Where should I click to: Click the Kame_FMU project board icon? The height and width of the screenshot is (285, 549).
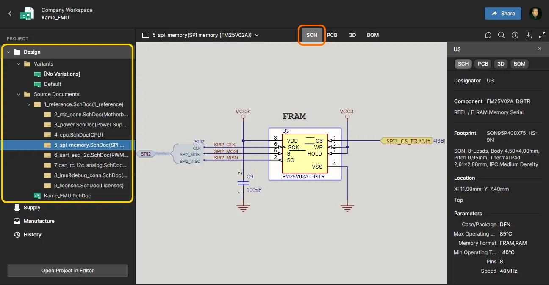[27, 14]
